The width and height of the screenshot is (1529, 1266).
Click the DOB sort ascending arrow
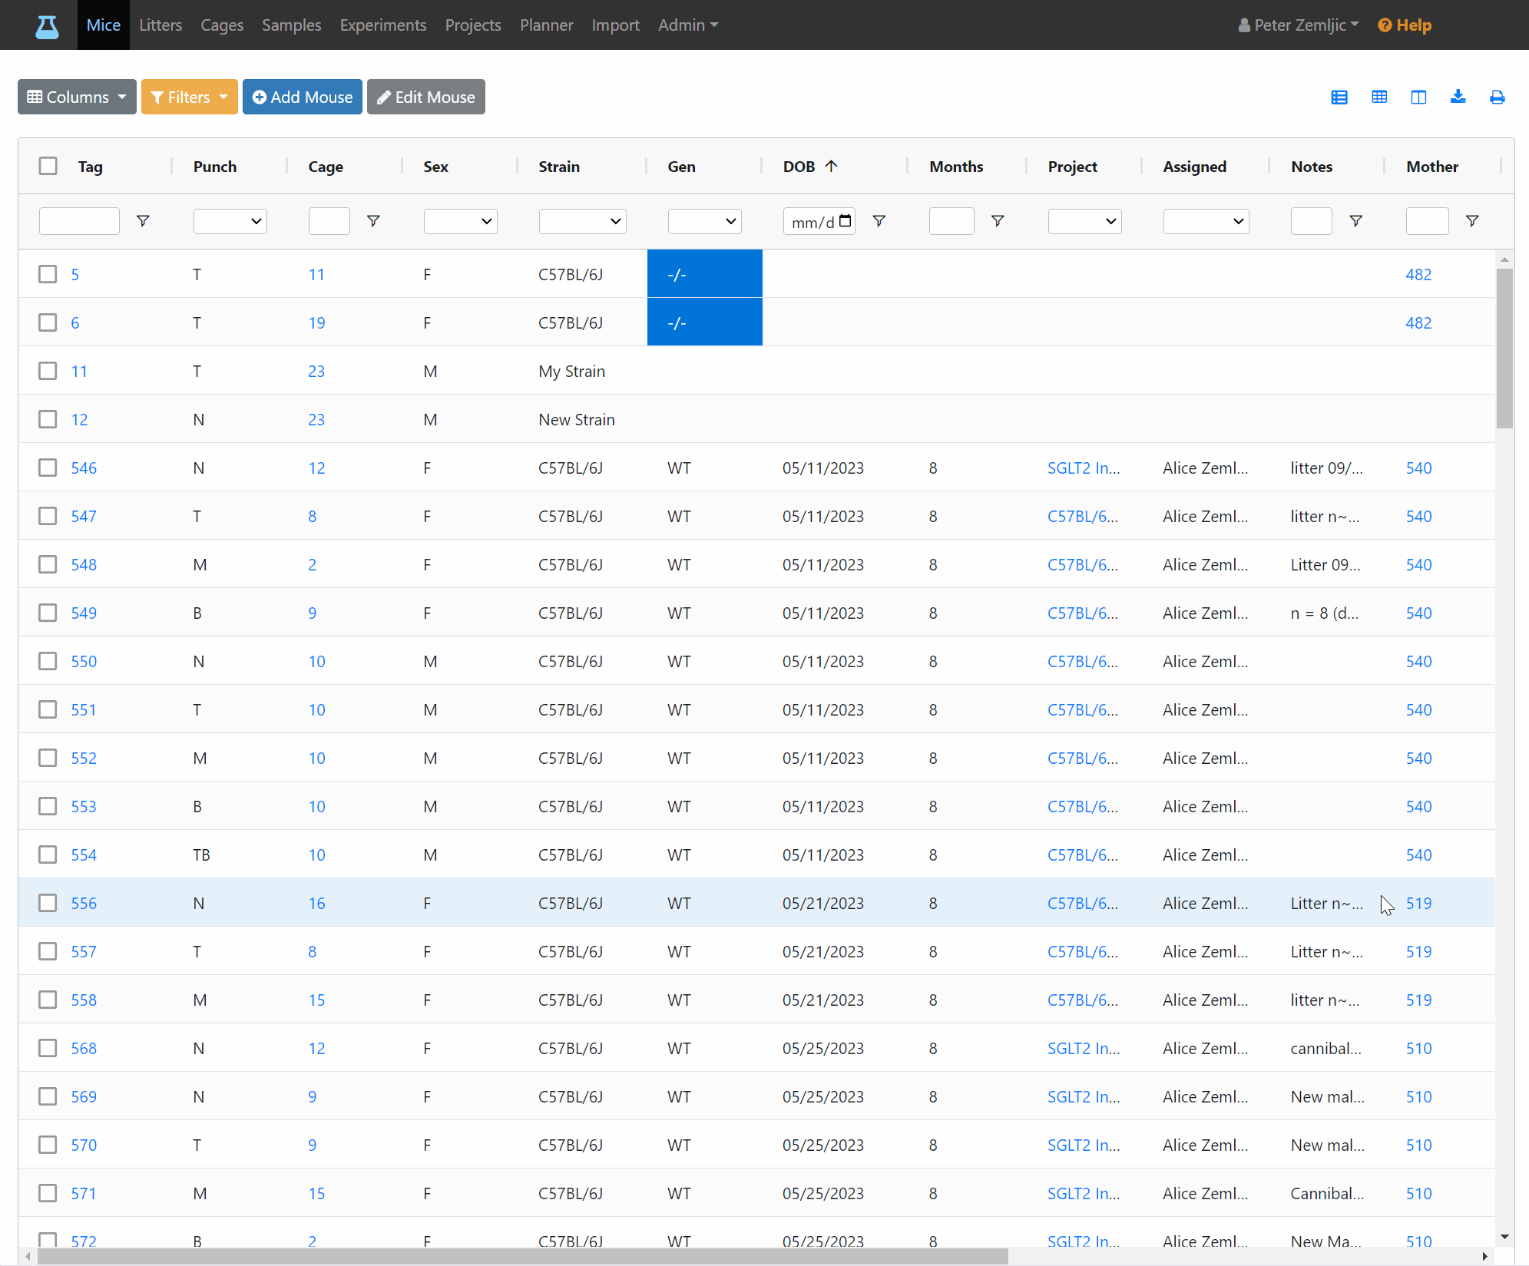[x=832, y=166]
